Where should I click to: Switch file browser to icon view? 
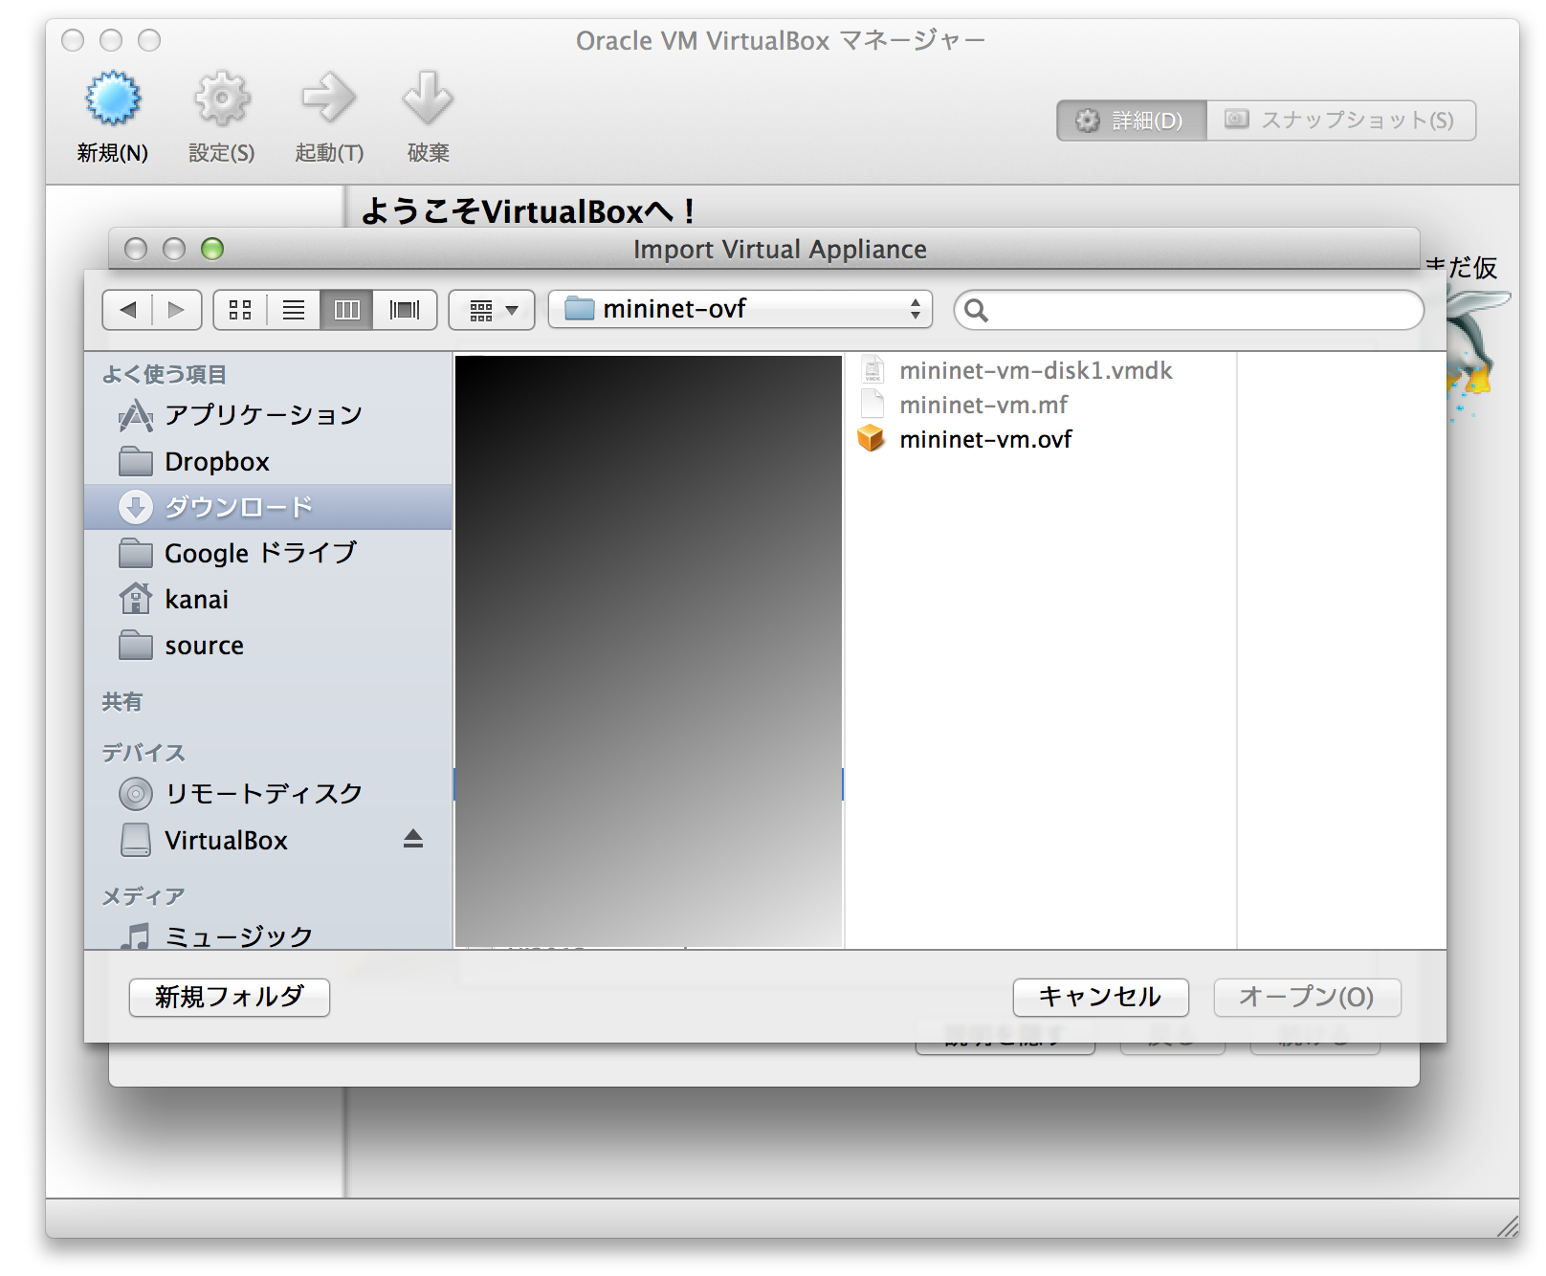point(240,310)
